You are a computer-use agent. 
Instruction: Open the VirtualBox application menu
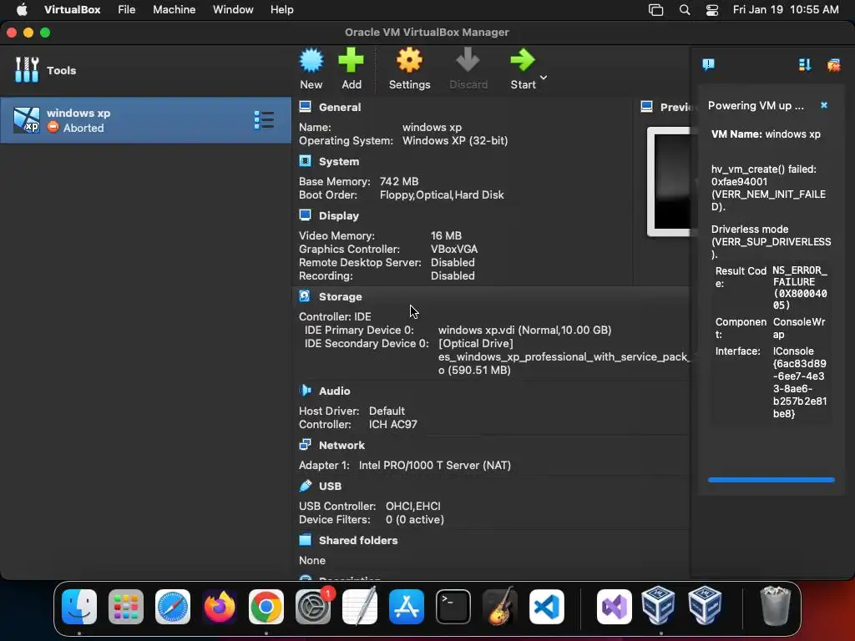tap(72, 9)
